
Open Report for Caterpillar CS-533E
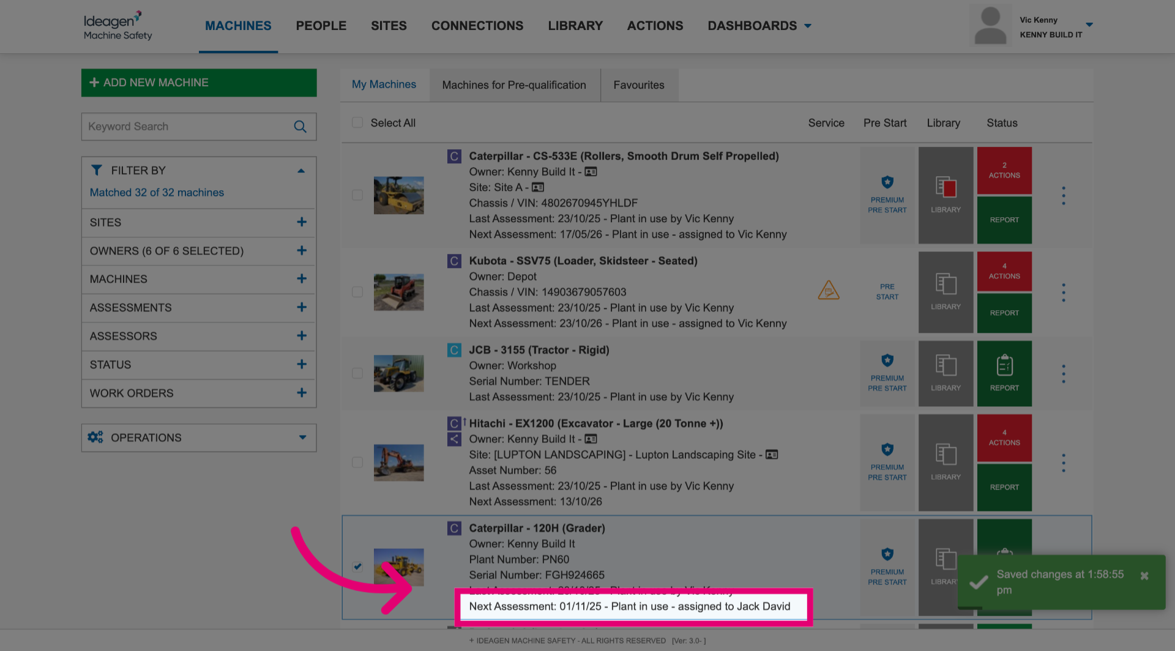tap(1004, 220)
